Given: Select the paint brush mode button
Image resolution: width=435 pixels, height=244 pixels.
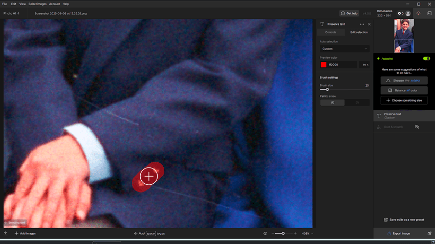Looking at the screenshot, I should click(332, 103).
